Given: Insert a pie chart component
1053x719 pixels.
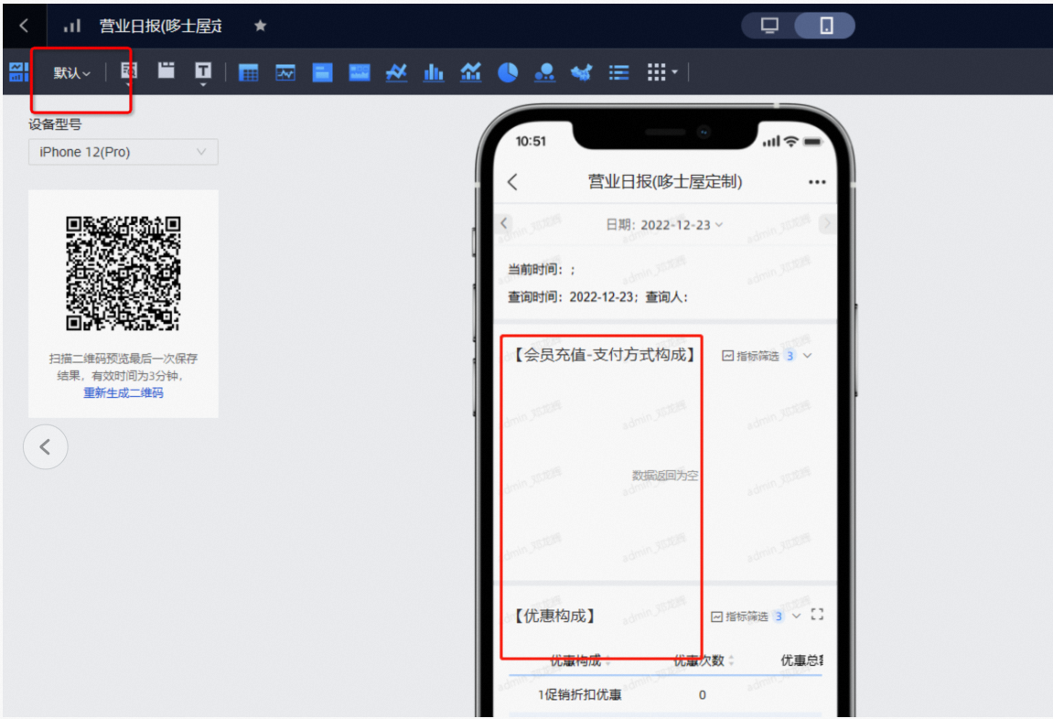Looking at the screenshot, I should [x=508, y=73].
